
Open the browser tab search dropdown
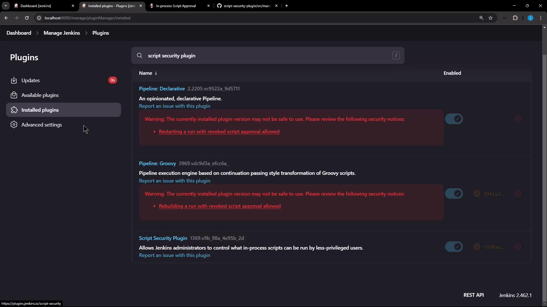pos(6,6)
